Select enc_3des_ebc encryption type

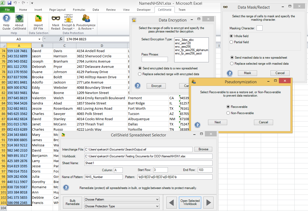[184, 40]
